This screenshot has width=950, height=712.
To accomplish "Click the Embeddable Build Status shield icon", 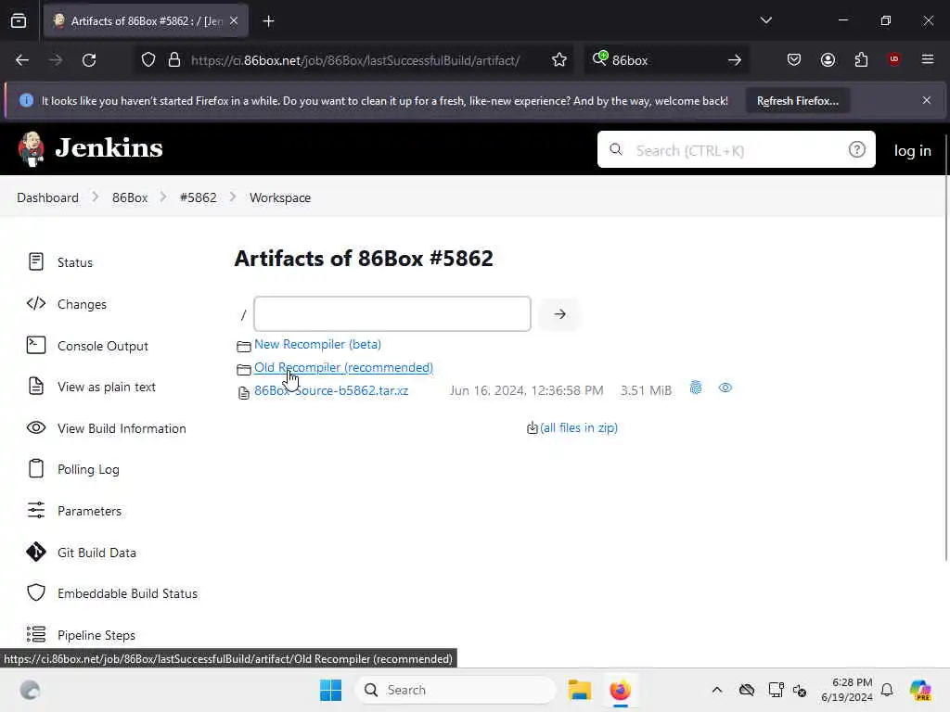I will (36, 592).
